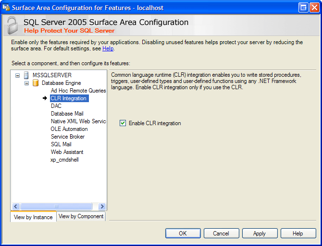
Task: Click the horizontal scrollbar thumb
Action: coord(56,206)
